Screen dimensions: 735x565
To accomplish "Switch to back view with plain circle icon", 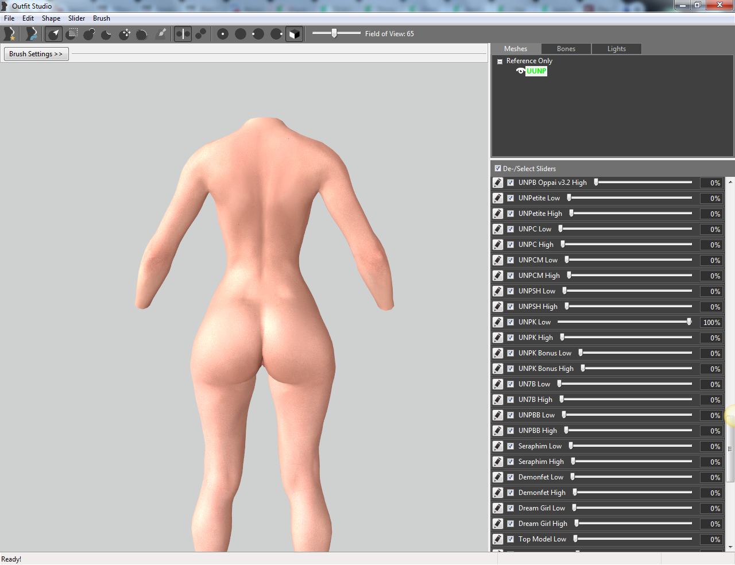I will (241, 34).
